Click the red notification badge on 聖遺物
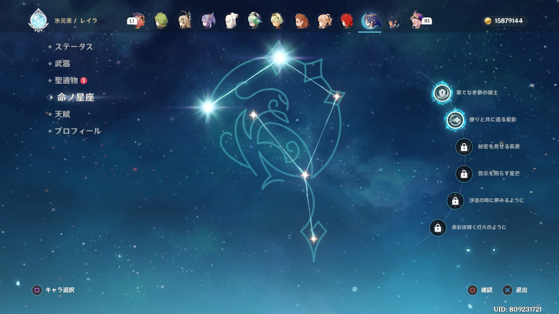 click(83, 80)
